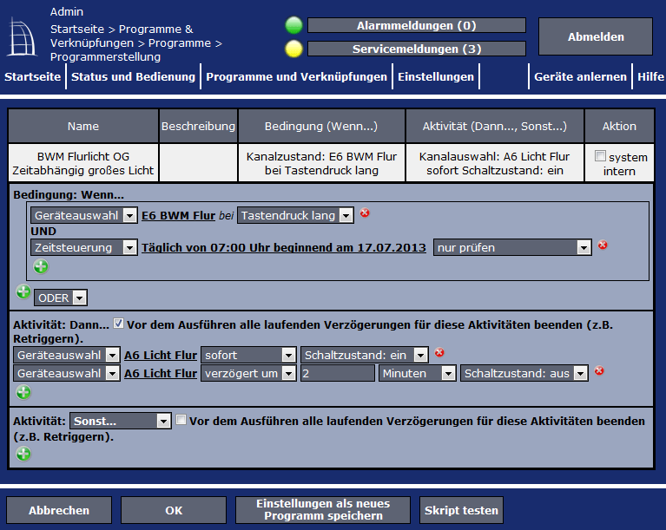Open the 'nur prüfen' dropdown
The width and height of the screenshot is (666, 530).
tap(512, 247)
